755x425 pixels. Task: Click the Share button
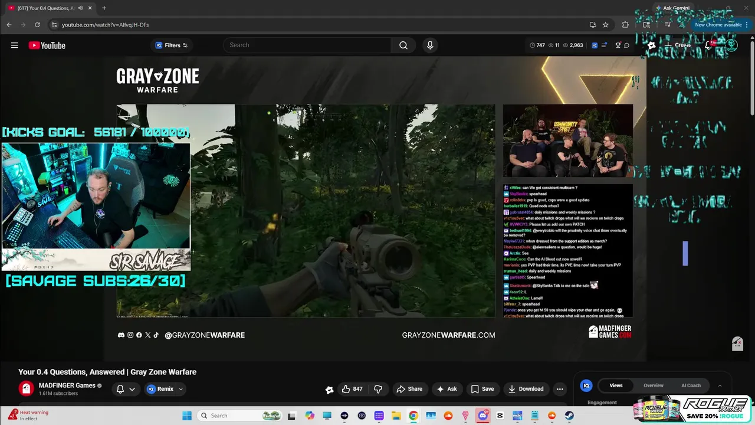pos(410,389)
